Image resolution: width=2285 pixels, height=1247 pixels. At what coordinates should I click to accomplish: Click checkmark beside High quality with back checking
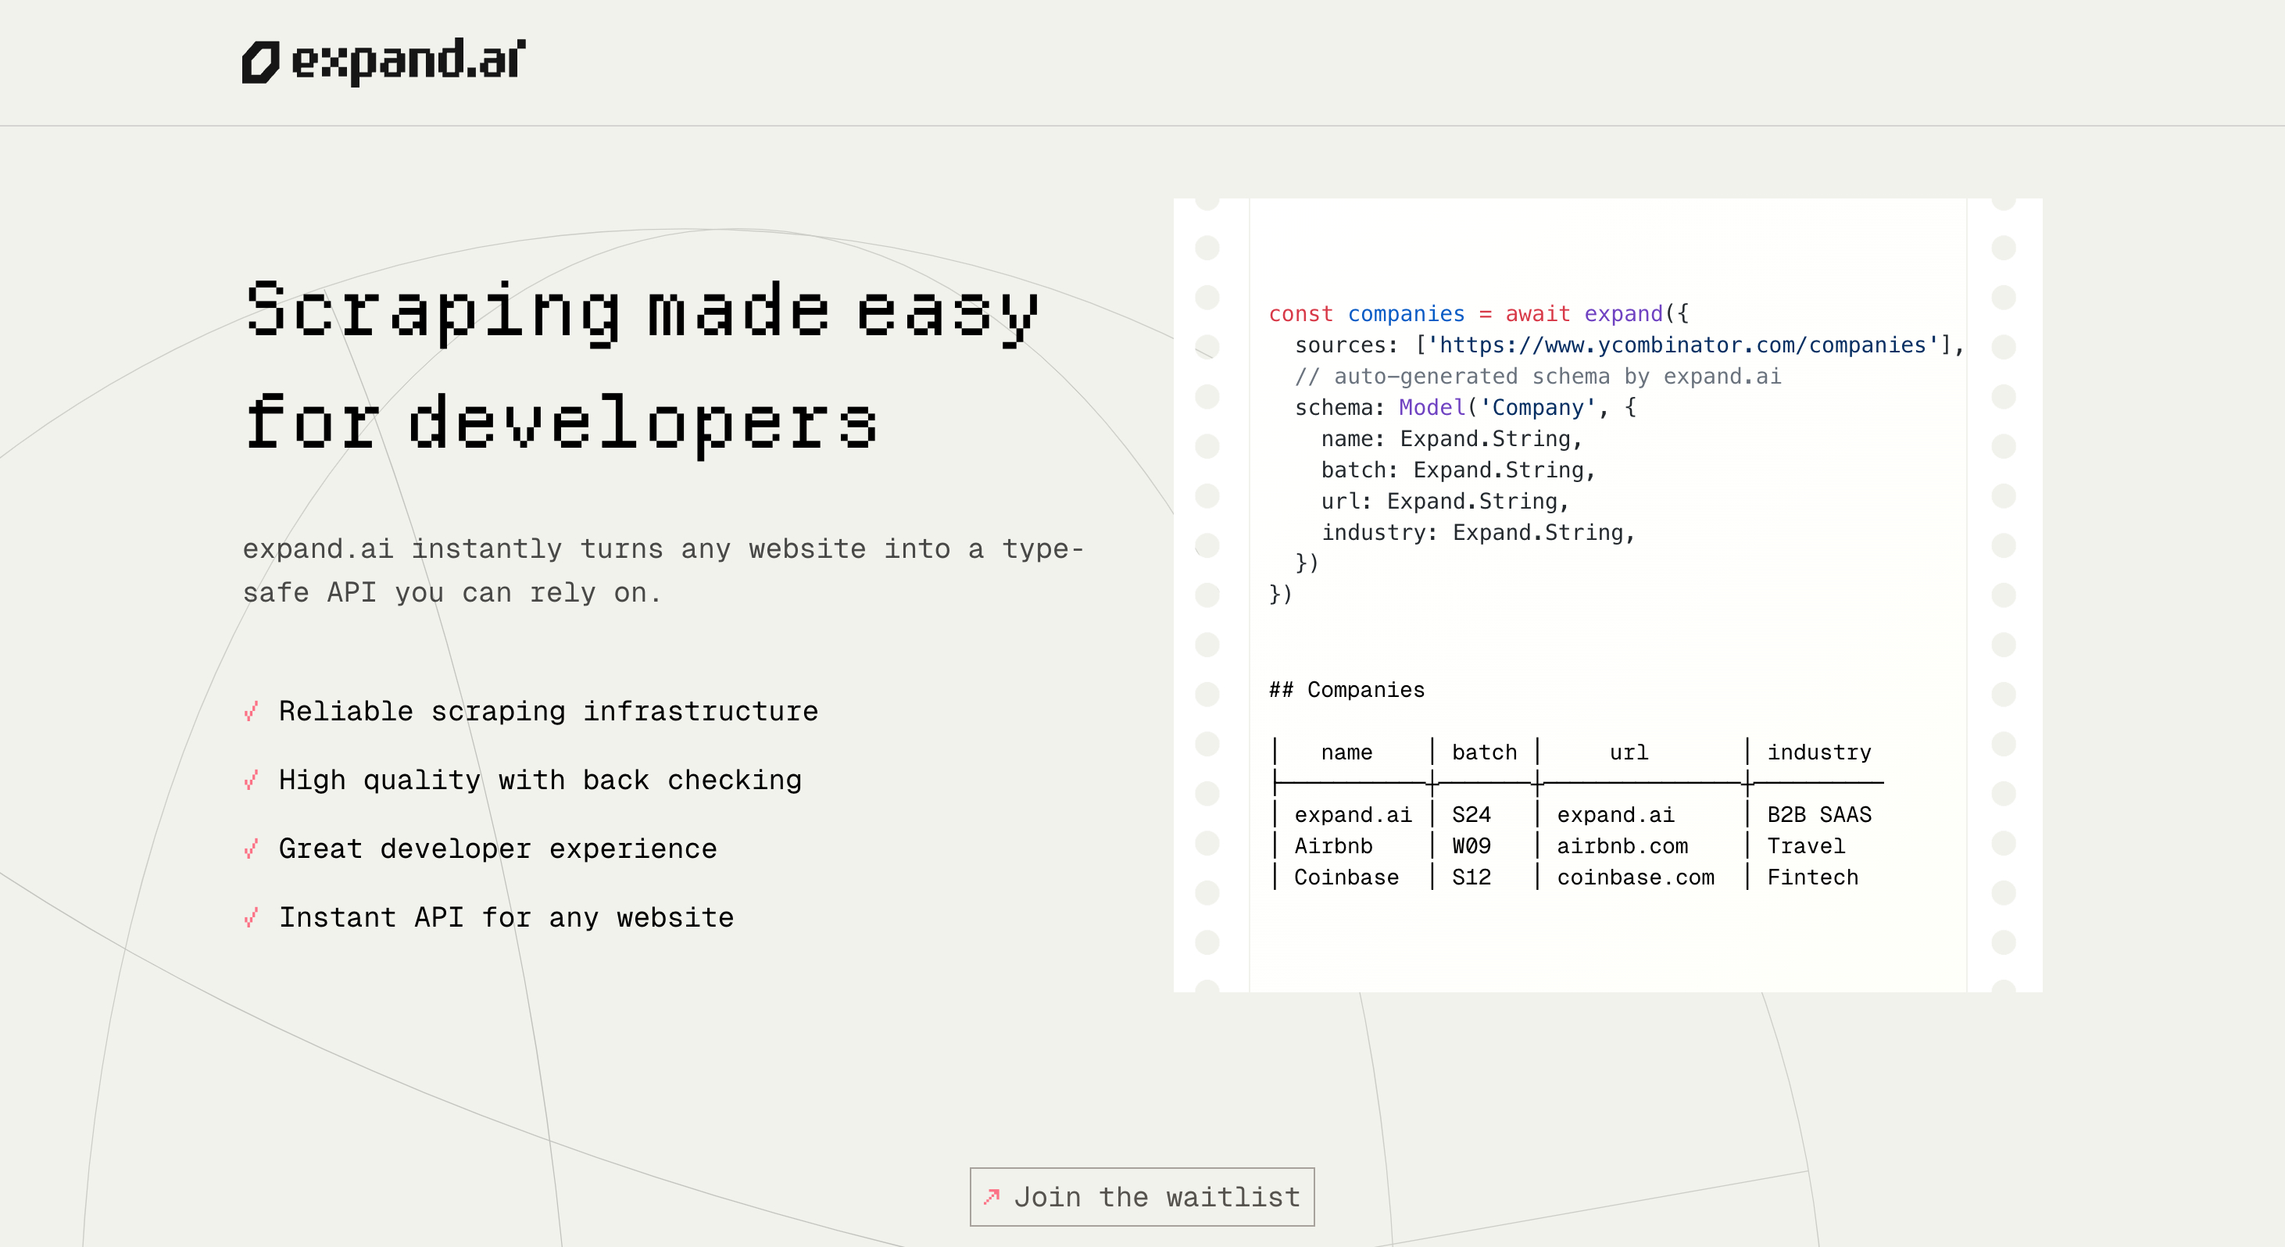251,780
